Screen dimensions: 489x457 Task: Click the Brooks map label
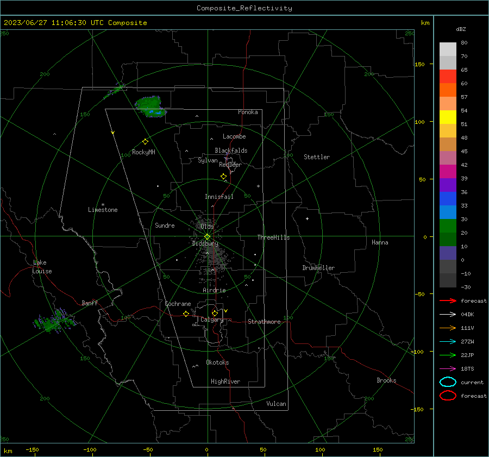click(386, 380)
